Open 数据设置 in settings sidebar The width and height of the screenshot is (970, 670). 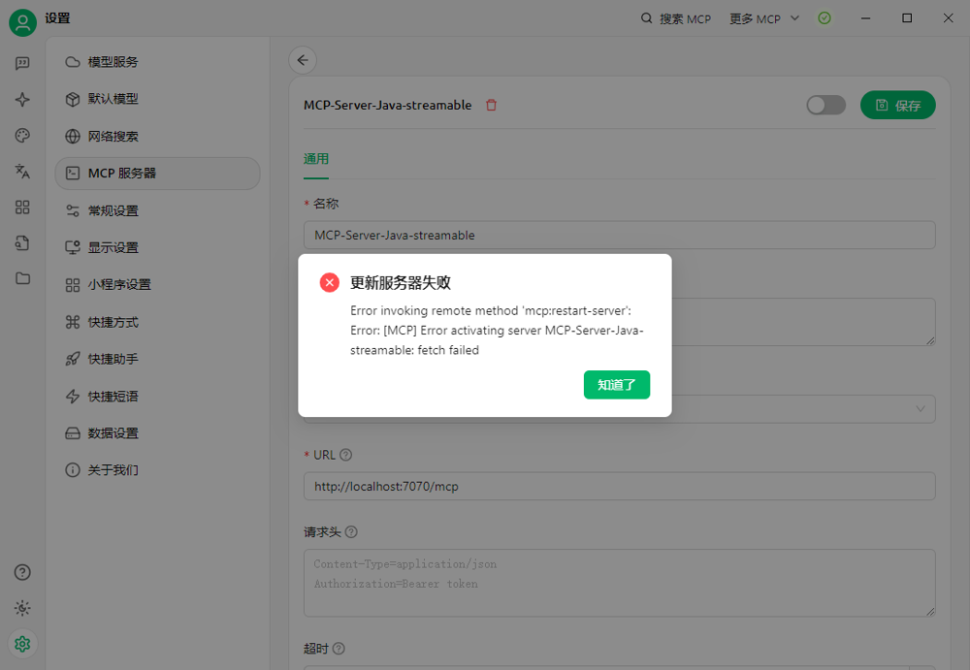click(113, 433)
